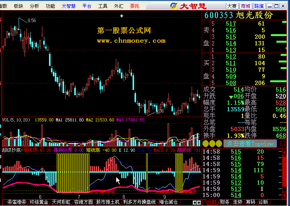The height and width of the screenshot is (206, 290).
Task: Click the 最高 value 528
Action: click(281, 103)
